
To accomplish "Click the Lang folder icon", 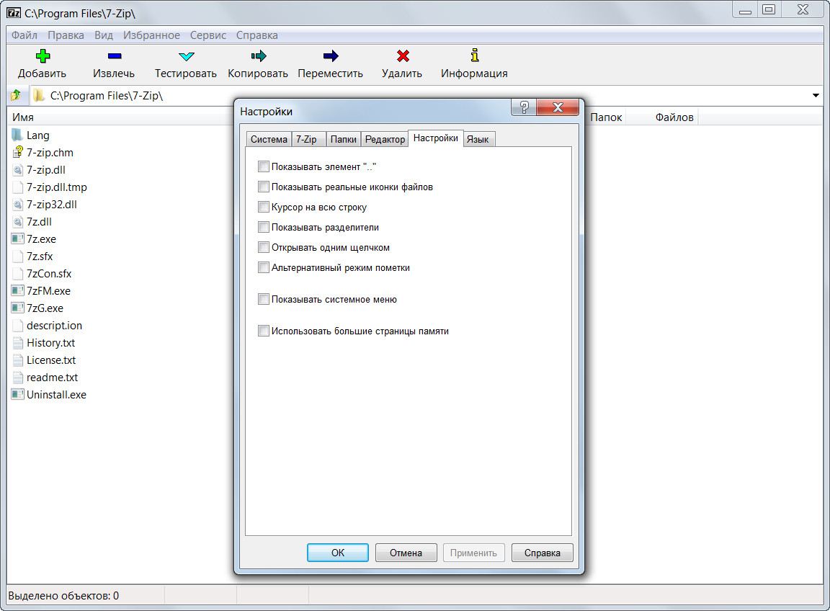I will pyautogui.click(x=17, y=135).
